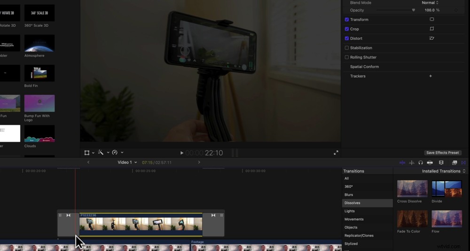Click the left transition edge handle

click(60, 215)
